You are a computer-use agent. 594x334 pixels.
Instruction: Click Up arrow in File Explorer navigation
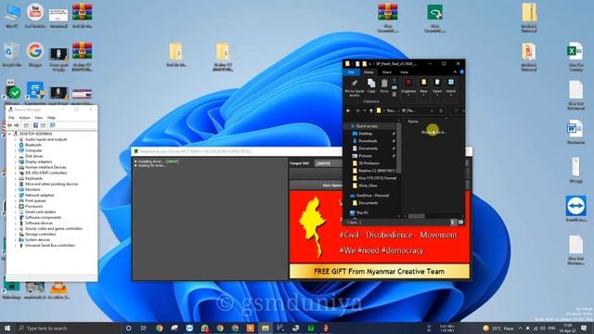[371, 110]
